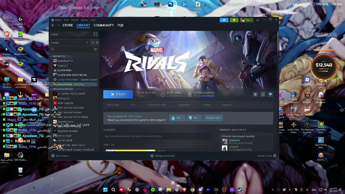
Task: Switch library to grid collections view
Action: point(95,34)
